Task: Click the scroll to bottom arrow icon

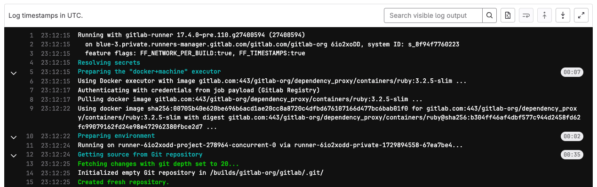Action: click(x=563, y=15)
